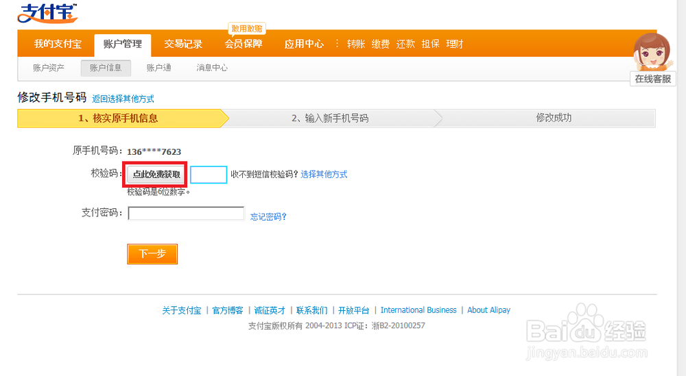Screen dimensions: 686x376
Task: Click the 理财 shortcut
Action: click(x=455, y=44)
